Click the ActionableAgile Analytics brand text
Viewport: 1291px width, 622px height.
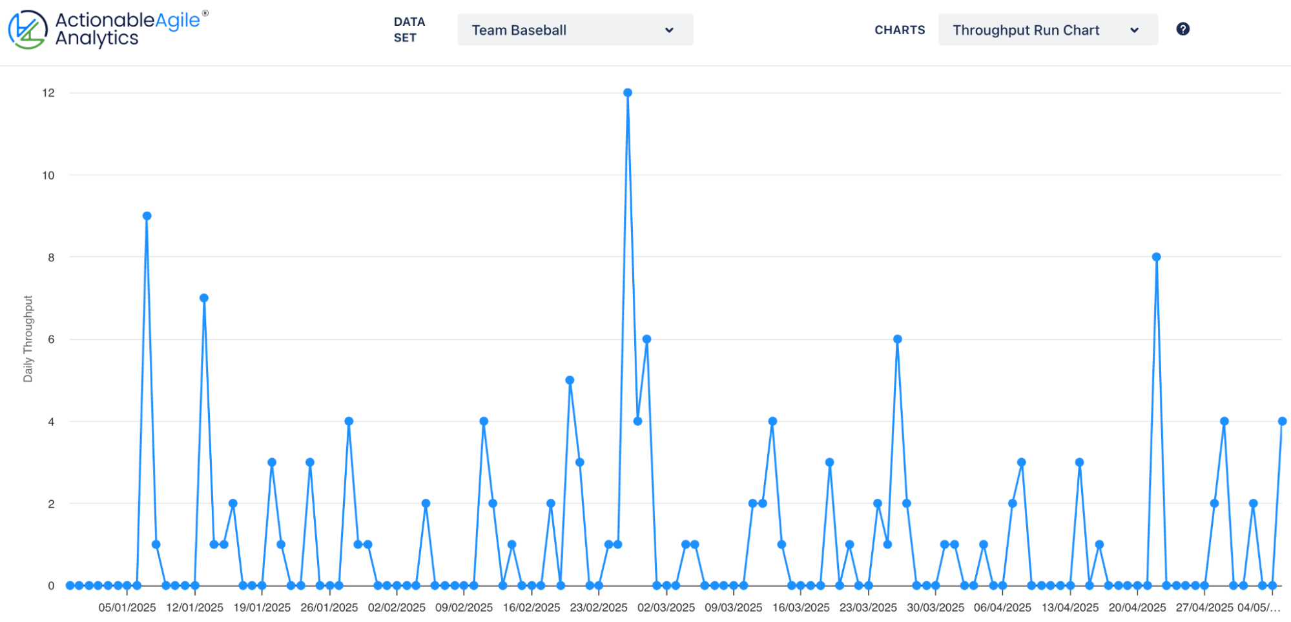pyautogui.click(x=128, y=29)
